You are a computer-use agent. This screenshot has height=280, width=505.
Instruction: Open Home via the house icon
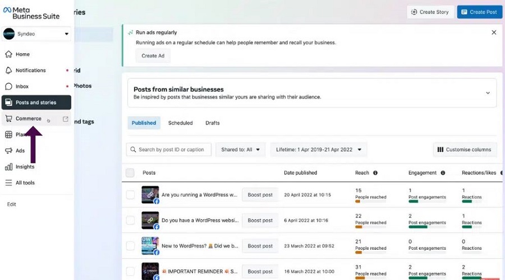pos(8,54)
